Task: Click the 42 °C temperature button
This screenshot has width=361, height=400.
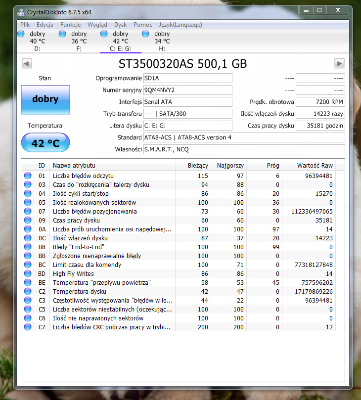Action: tap(45, 142)
